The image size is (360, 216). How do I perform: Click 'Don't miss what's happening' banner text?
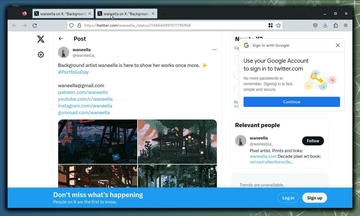(98, 195)
